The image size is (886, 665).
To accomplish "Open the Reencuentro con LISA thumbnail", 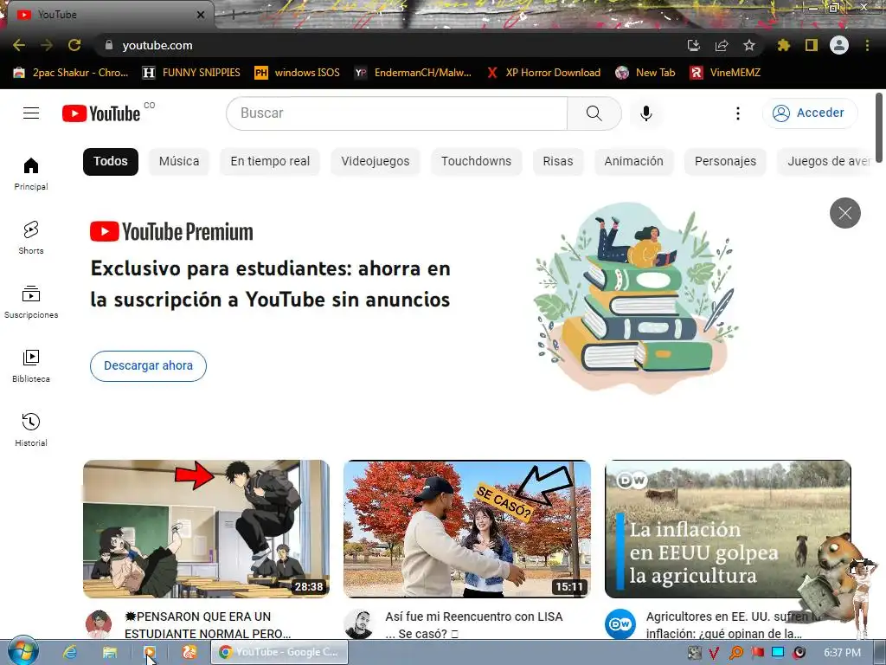I will (467, 529).
